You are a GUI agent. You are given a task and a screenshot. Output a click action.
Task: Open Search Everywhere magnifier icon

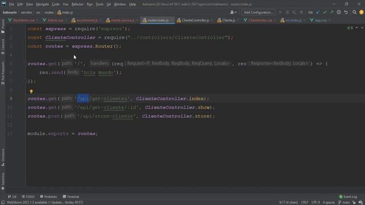click(354, 13)
